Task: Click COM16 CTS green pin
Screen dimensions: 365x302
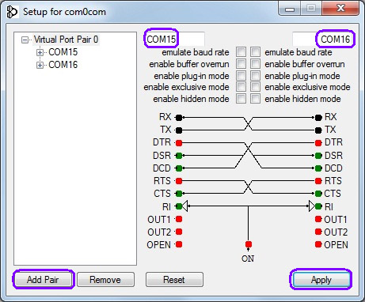Action: [318, 194]
